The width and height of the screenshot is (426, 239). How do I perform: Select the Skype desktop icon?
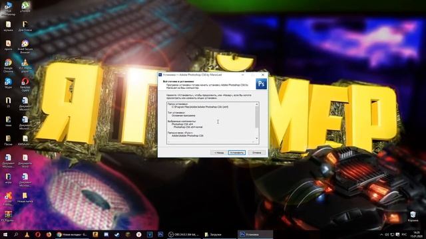(x=8, y=83)
